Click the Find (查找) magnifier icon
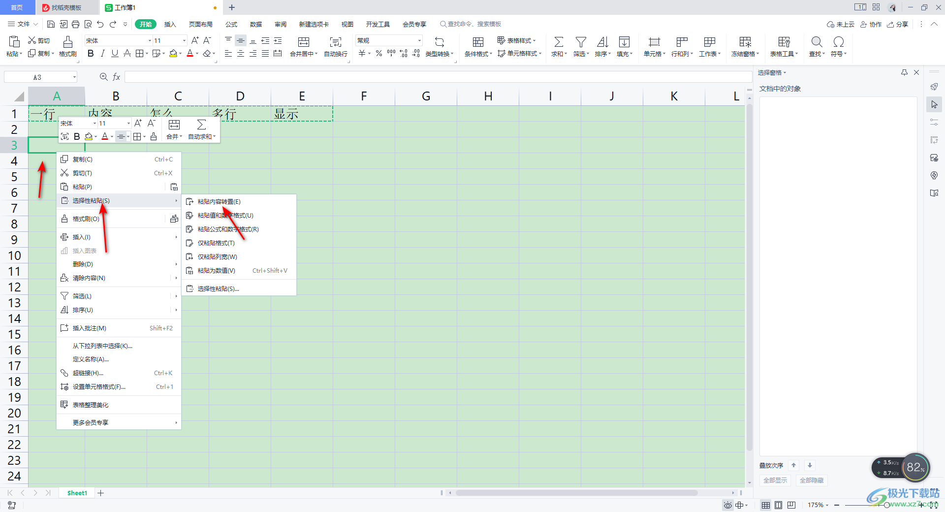 (817, 42)
